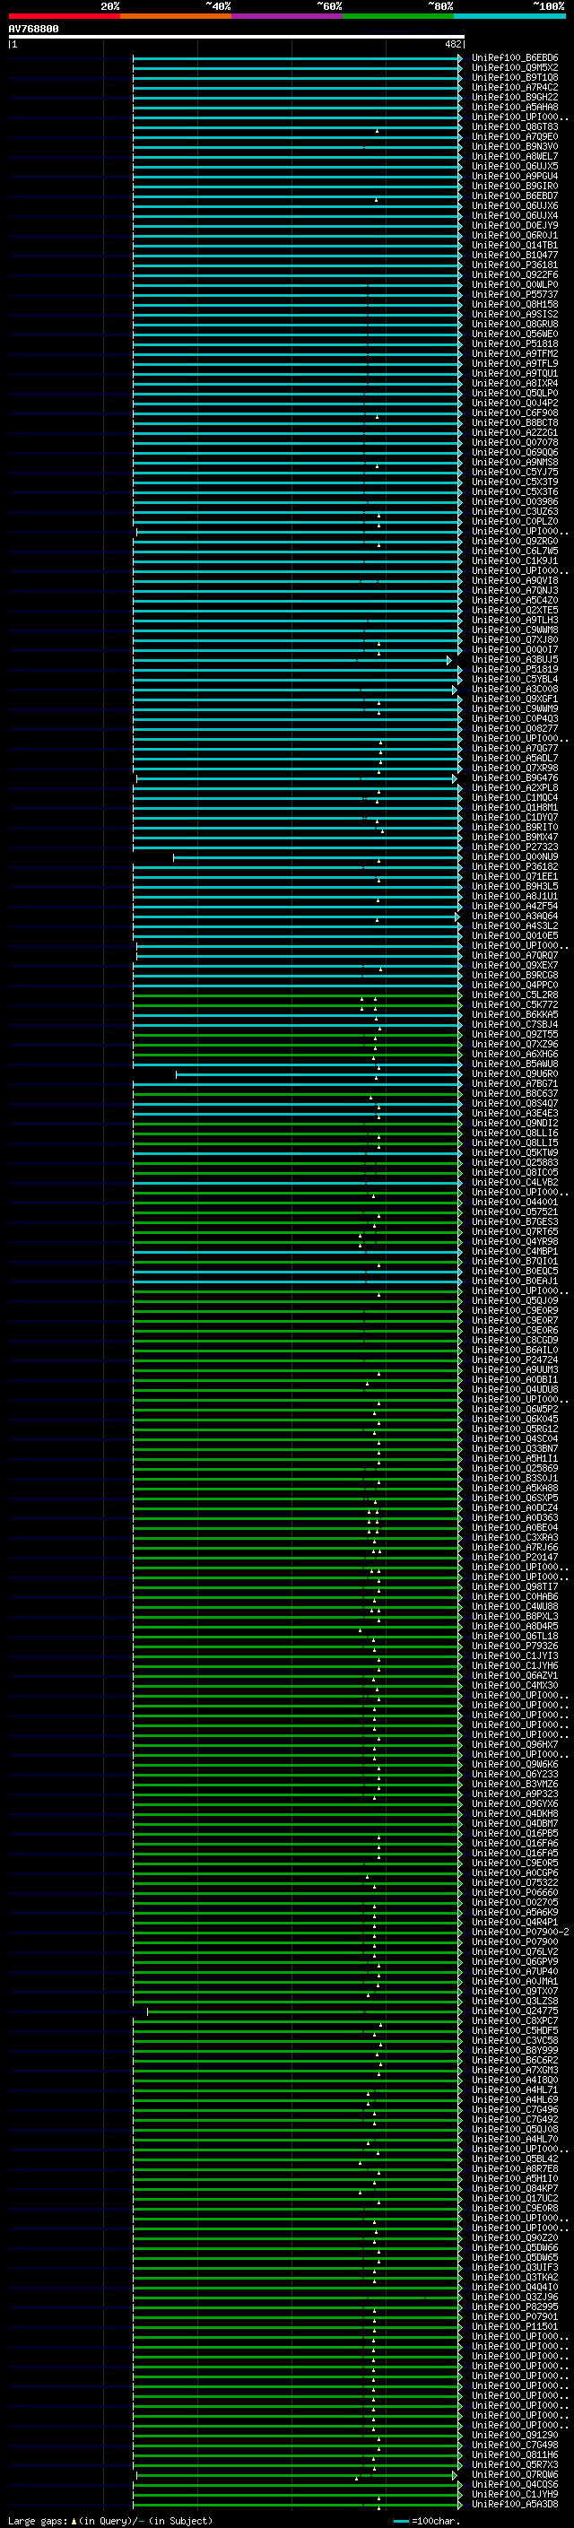Select label UniRef100_A5KA88
Image resolution: width=574 pixels, height=2528 pixels.
coord(514,1488)
